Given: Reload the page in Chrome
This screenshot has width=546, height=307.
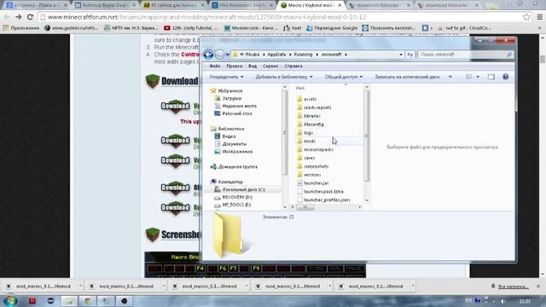Looking at the screenshot, I should pos(31,17).
